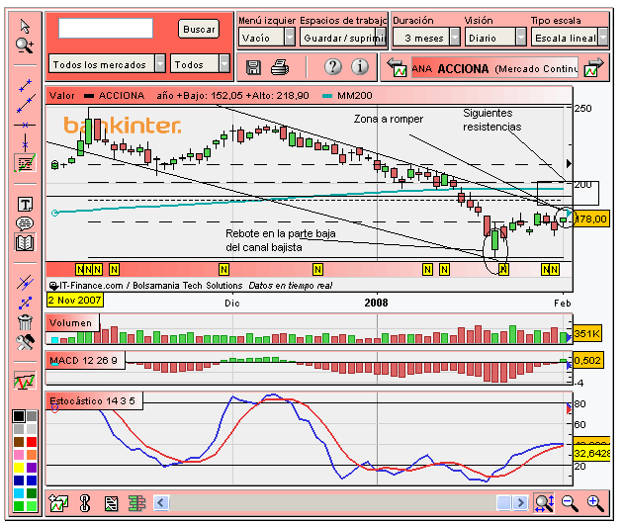Go to next security chart arrow
The image size is (624, 525).
click(x=593, y=67)
